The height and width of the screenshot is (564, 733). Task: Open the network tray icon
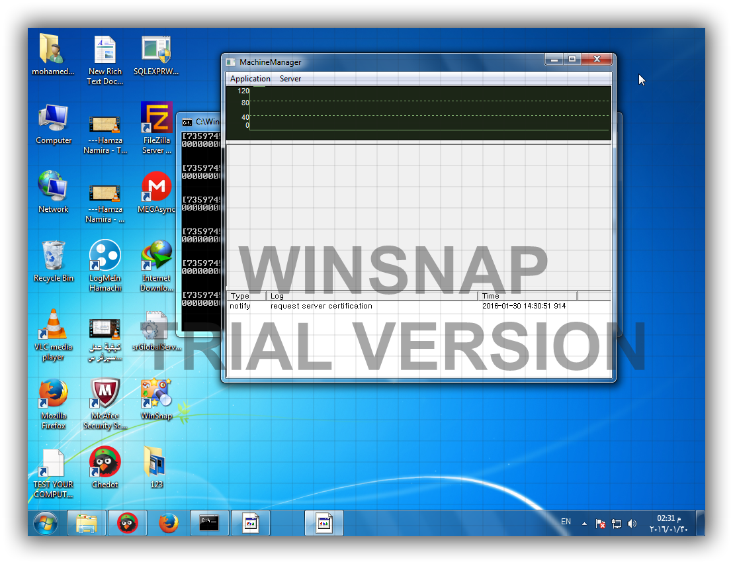617,524
